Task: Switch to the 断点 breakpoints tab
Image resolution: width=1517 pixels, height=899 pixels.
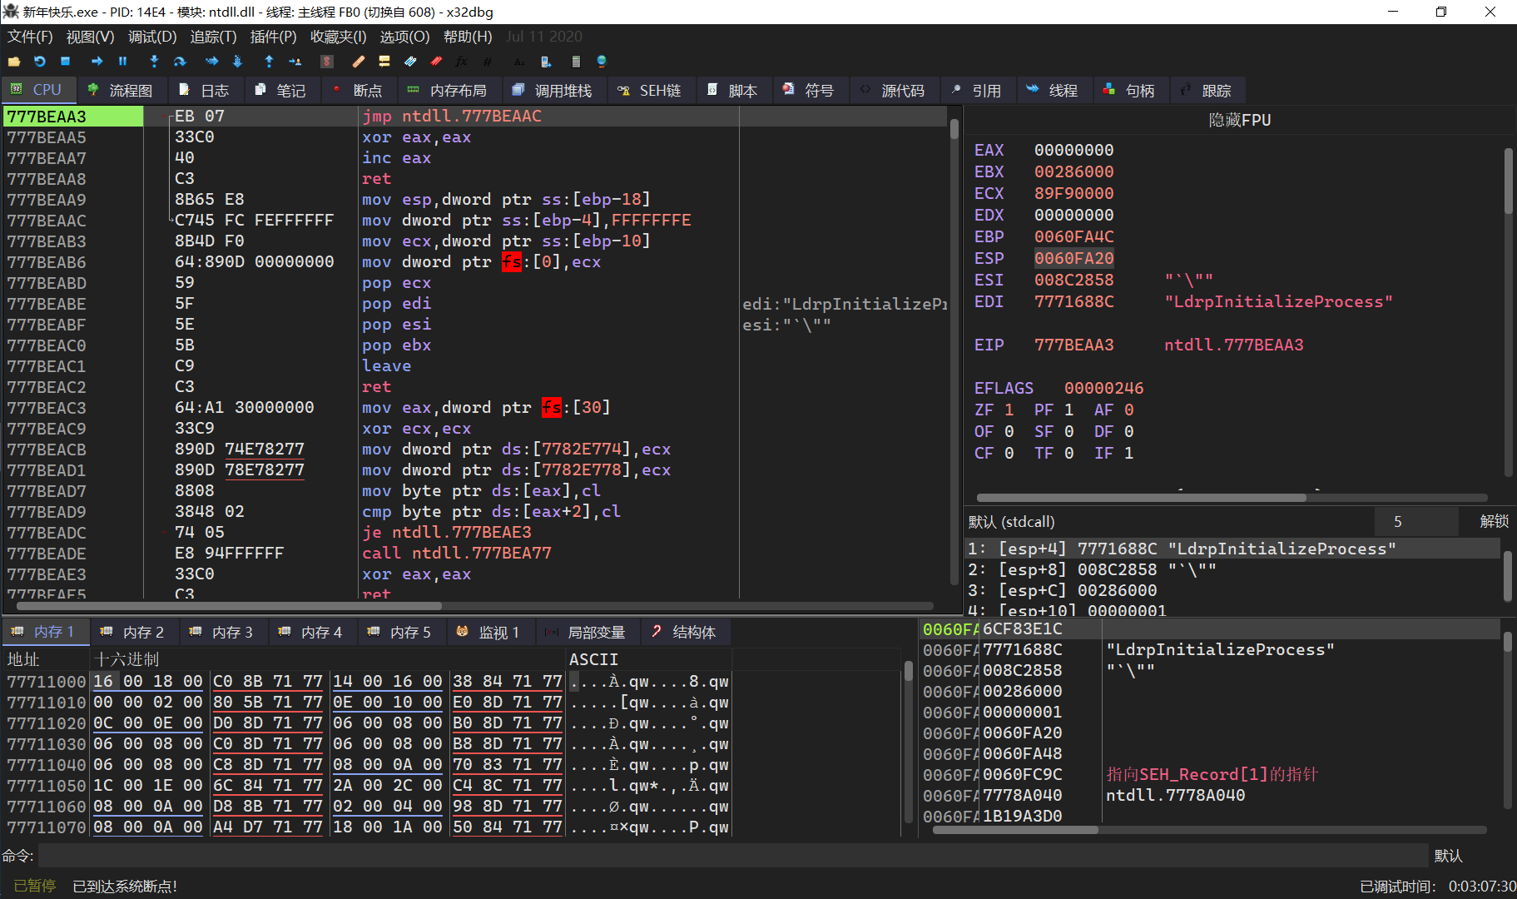Action: pos(358,91)
